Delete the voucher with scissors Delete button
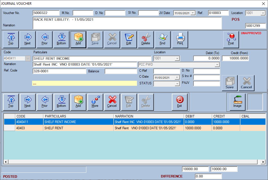Screen dimensions: 268x180 146,39
